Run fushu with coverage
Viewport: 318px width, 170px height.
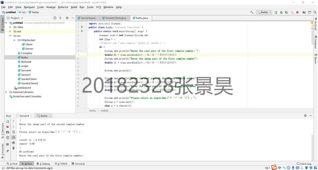[x=287, y=12]
